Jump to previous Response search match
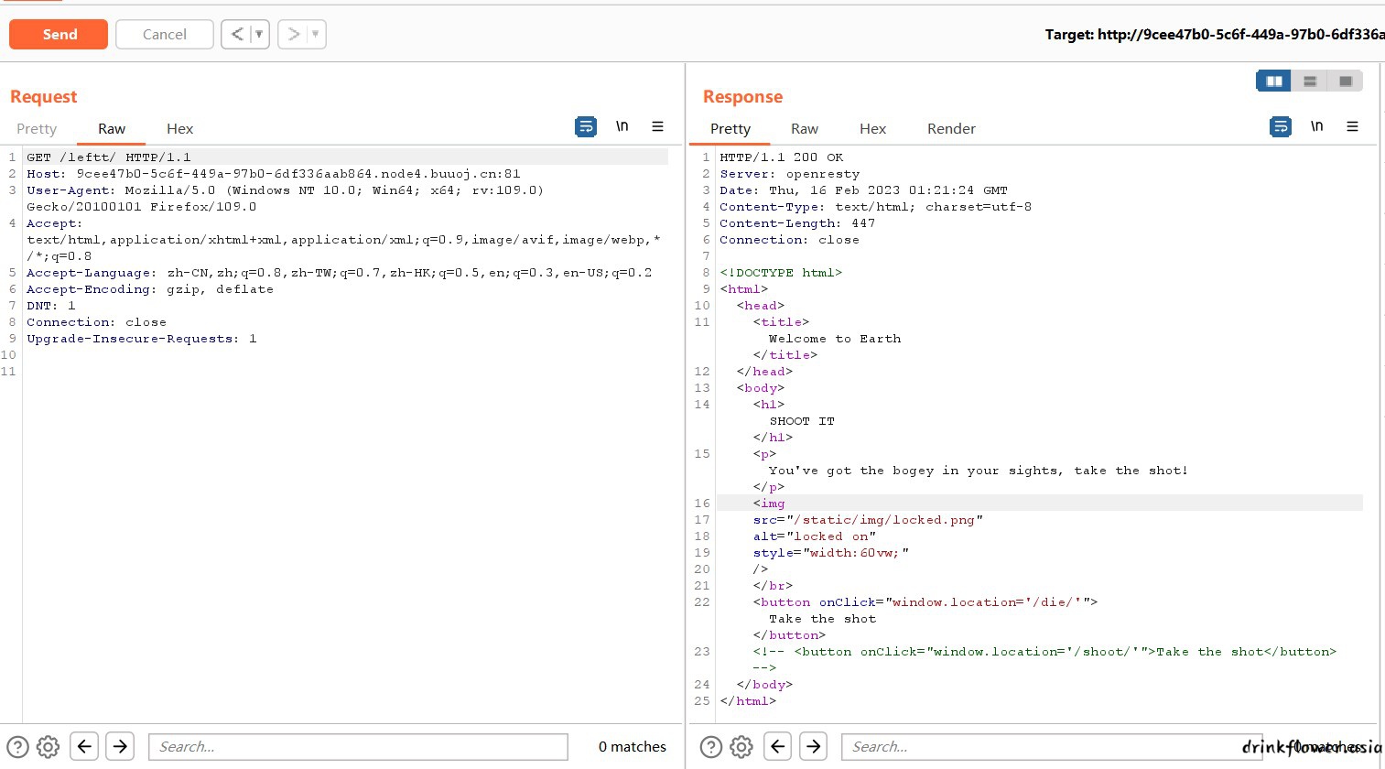 777,746
